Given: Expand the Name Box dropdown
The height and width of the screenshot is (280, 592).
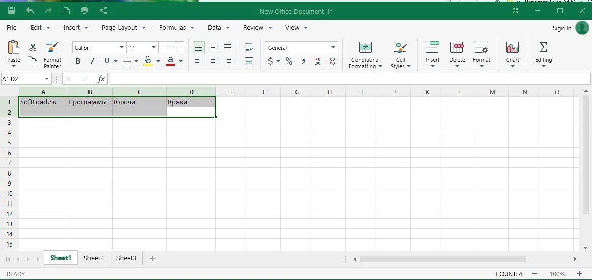Looking at the screenshot, I should pyautogui.click(x=47, y=79).
